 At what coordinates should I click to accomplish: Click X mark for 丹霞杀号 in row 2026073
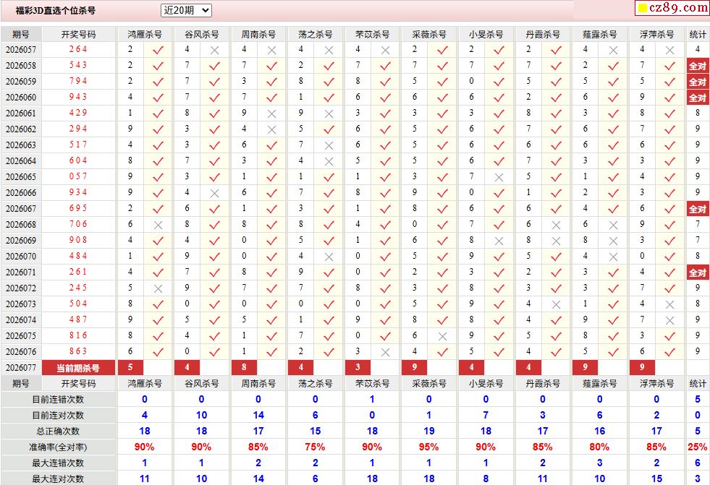point(556,304)
